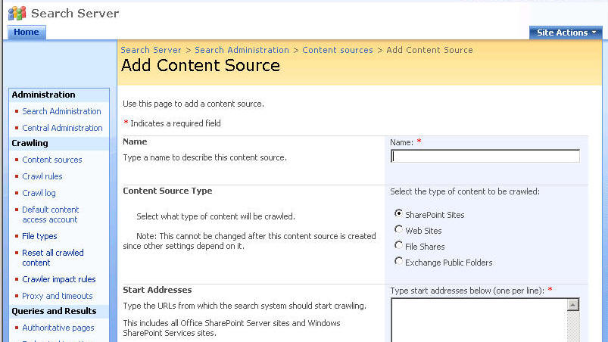Go to Search Administration breadcrumb link
The height and width of the screenshot is (342, 608).
(x=242, y=50)
